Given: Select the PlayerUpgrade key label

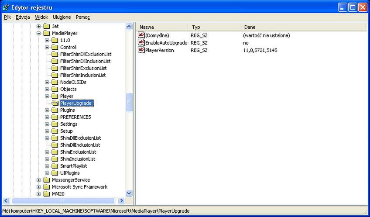Looking at the screenshot, I should [76, 103].
